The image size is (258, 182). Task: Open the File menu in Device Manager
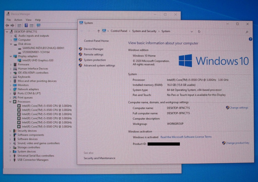9,20
